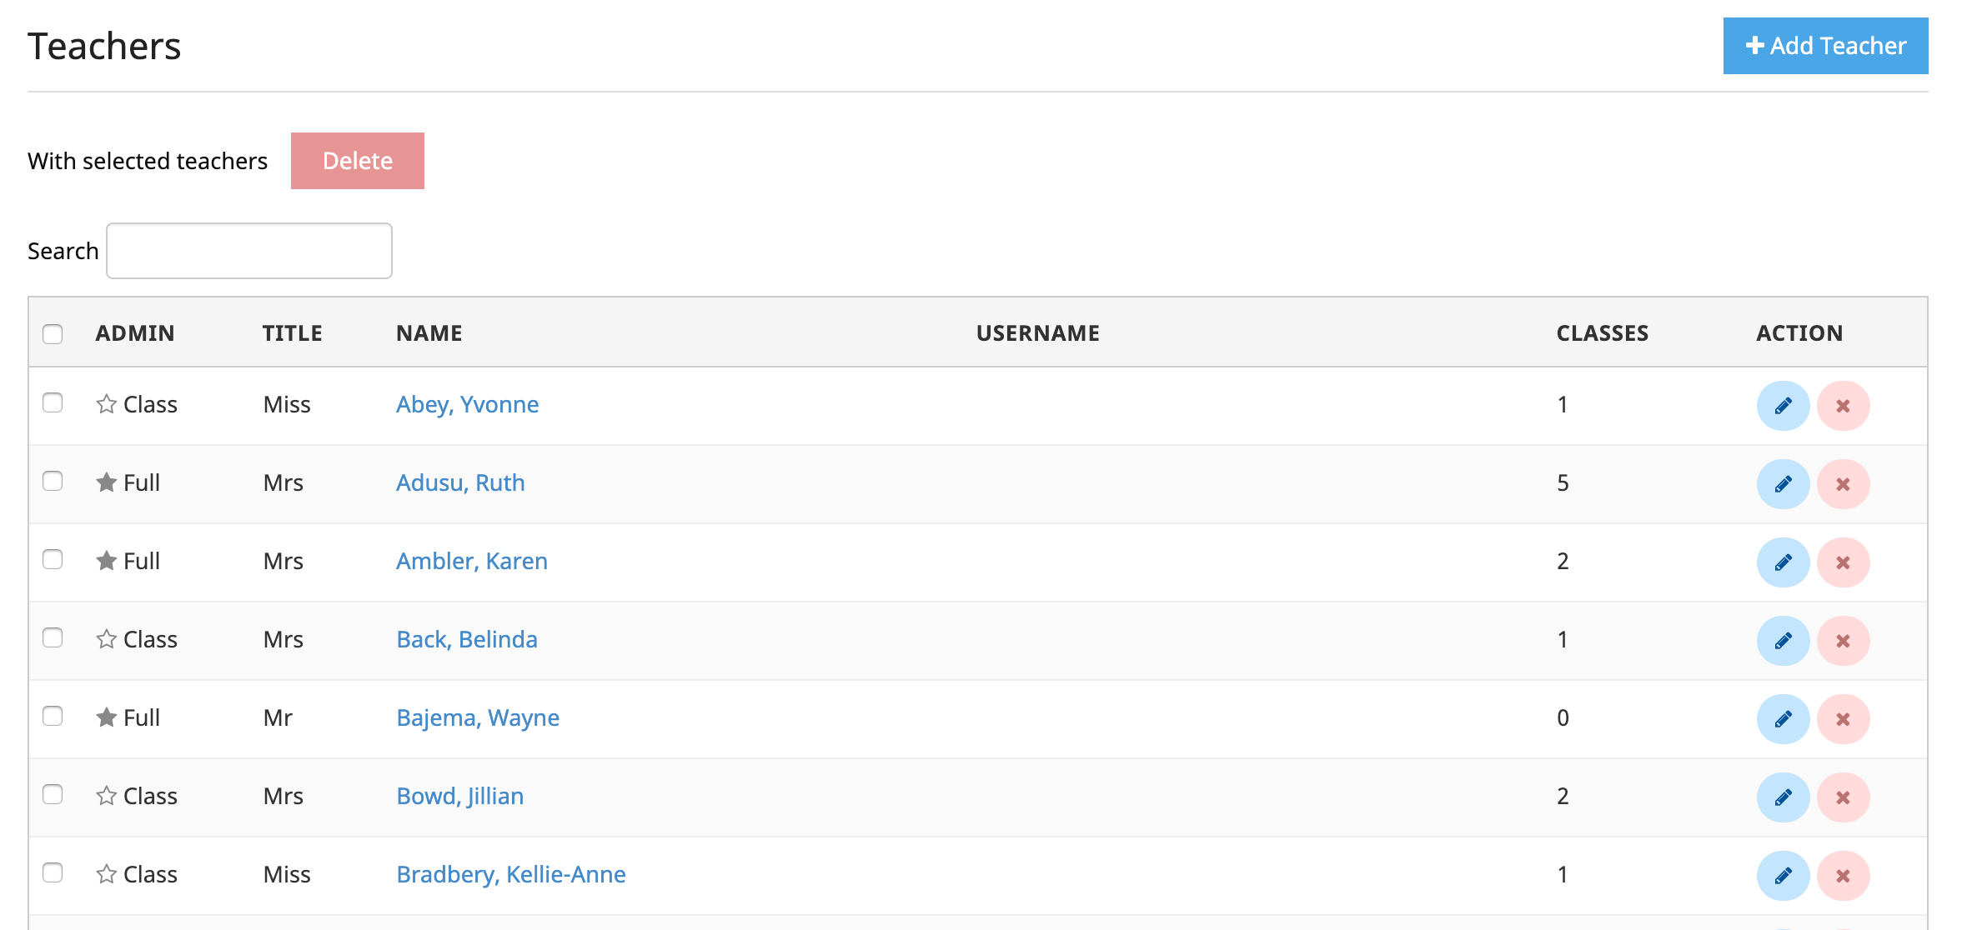Click delete X icon for Back, Belinda

[x=1843, y=641]
